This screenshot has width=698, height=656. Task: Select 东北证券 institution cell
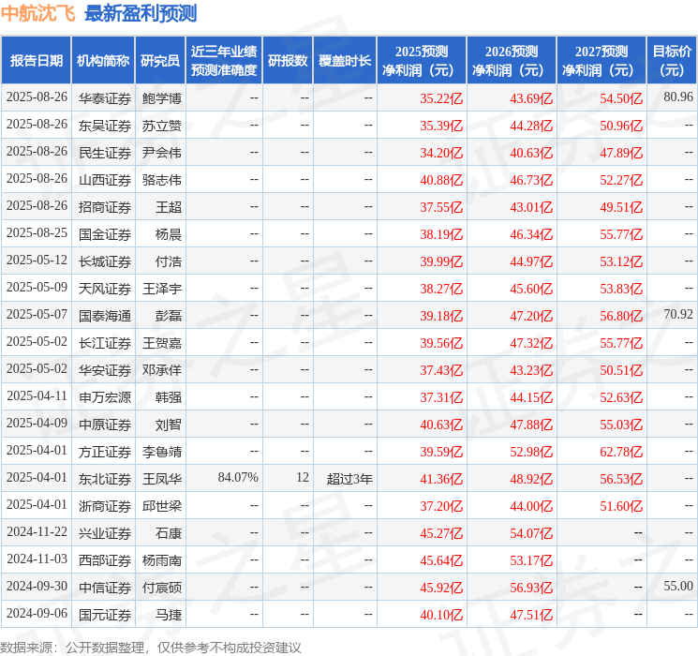click(x=105, y=479)
